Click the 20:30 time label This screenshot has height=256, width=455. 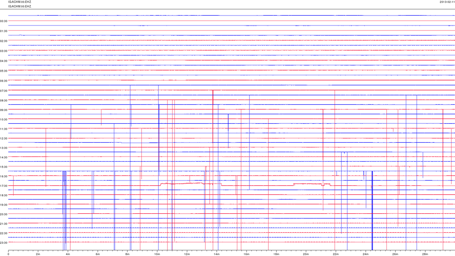[x=3, y=214]
